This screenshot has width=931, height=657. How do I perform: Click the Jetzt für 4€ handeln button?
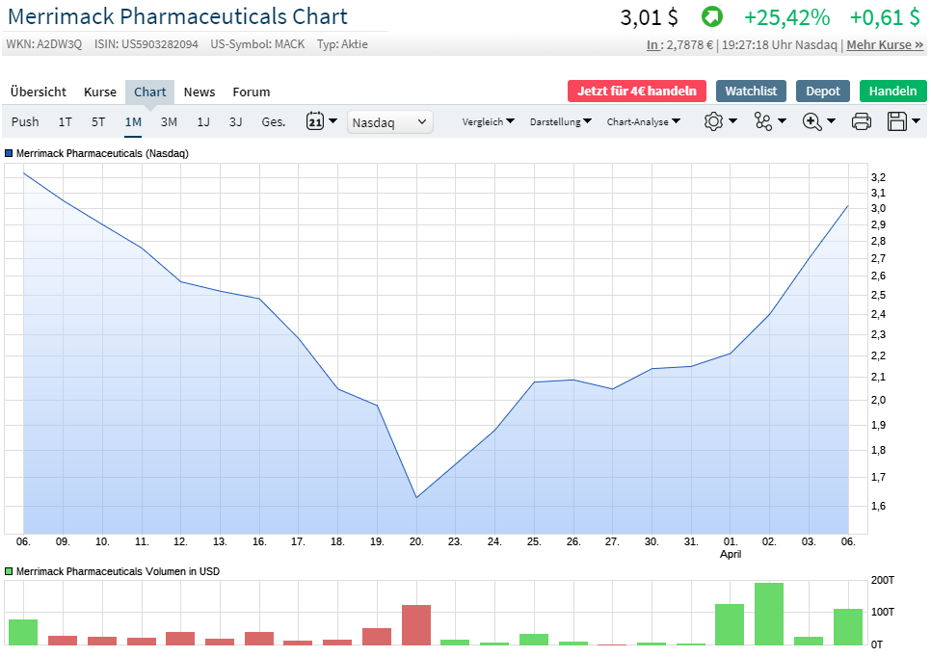[x=637, y=91]
